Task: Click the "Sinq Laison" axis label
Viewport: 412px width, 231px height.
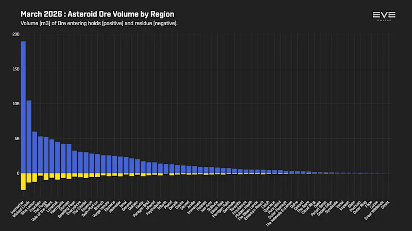Action: click(28, 208)
